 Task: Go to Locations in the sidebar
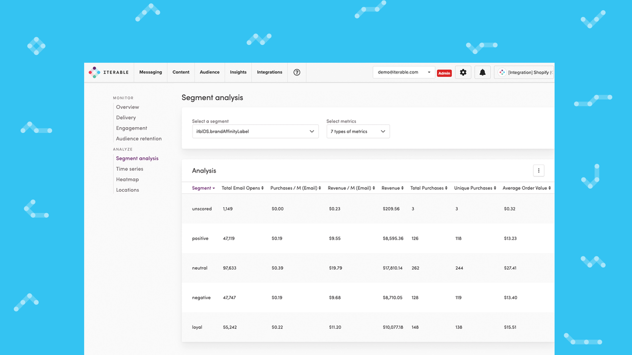(127, 190)
